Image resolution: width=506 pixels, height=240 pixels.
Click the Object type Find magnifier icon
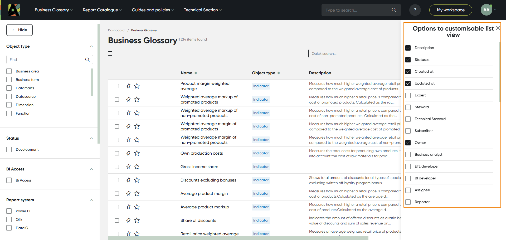(x=87, y=60)
